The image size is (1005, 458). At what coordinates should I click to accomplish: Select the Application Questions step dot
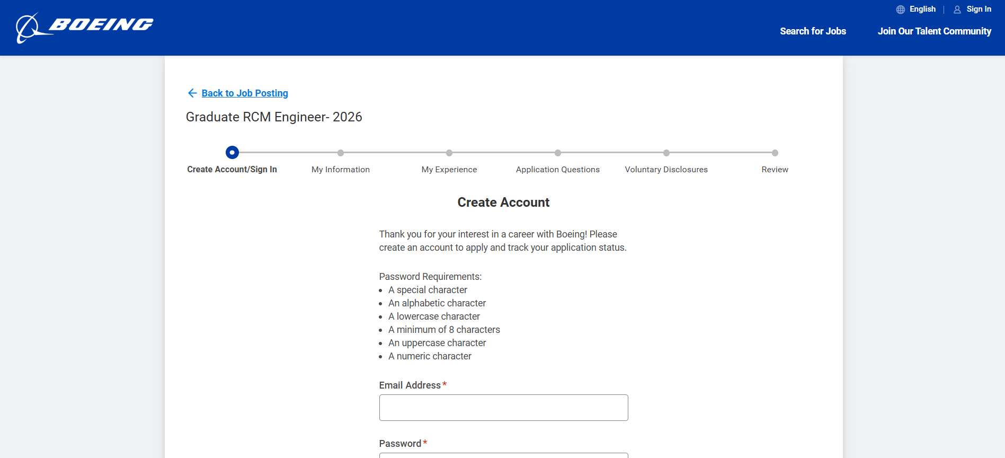point(558,153)
